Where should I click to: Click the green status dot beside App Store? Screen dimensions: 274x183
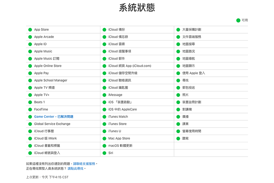tap(30, 30)
